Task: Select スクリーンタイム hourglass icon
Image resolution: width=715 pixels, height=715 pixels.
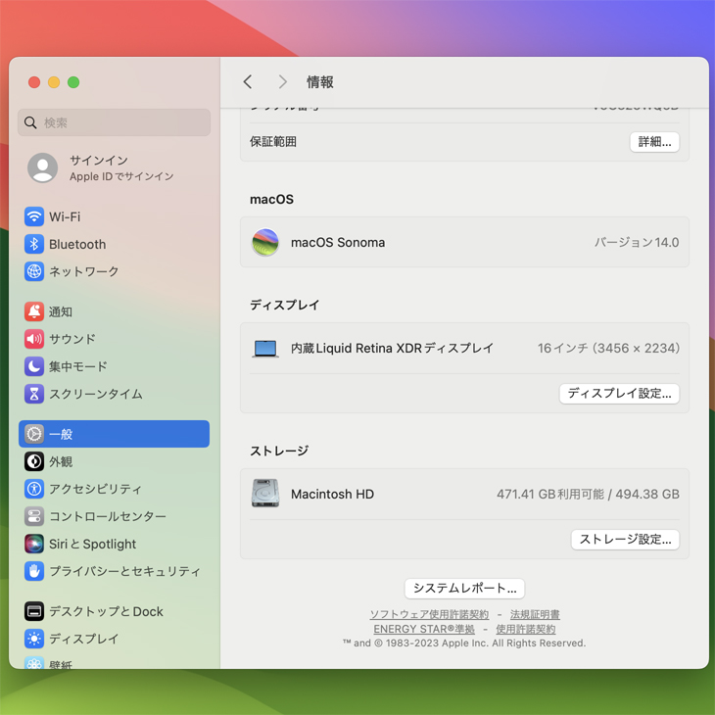Action: (x=34, y=394)
